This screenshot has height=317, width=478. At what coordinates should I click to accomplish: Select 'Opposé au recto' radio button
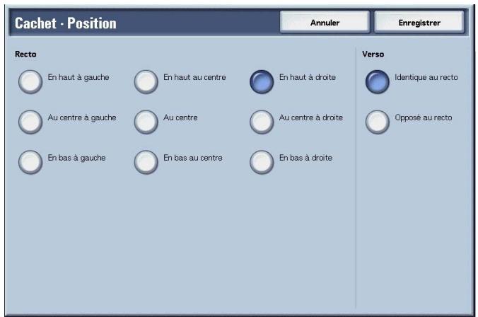tap(378, 122)
